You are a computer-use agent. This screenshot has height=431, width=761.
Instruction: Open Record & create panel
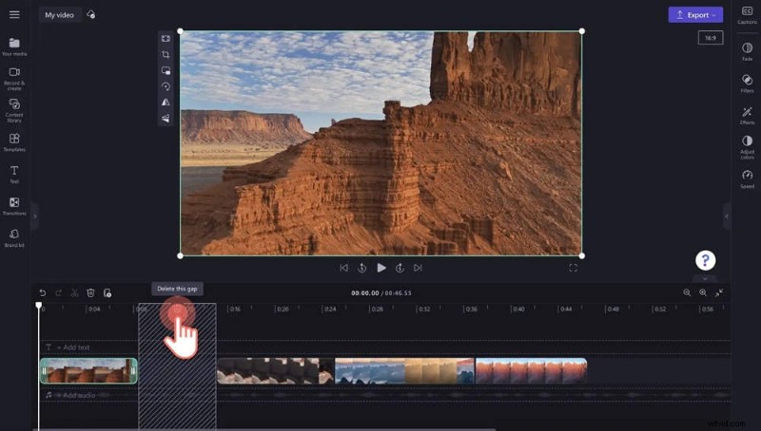click(x=14, y=79)
